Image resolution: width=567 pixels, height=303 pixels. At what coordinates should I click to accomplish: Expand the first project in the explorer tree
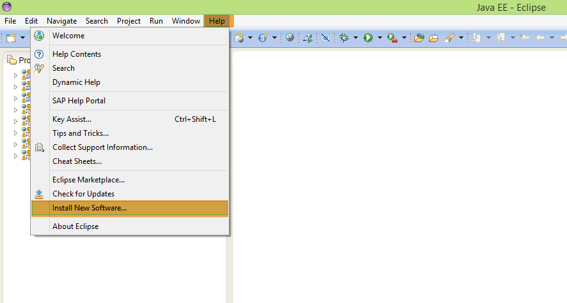16,75
